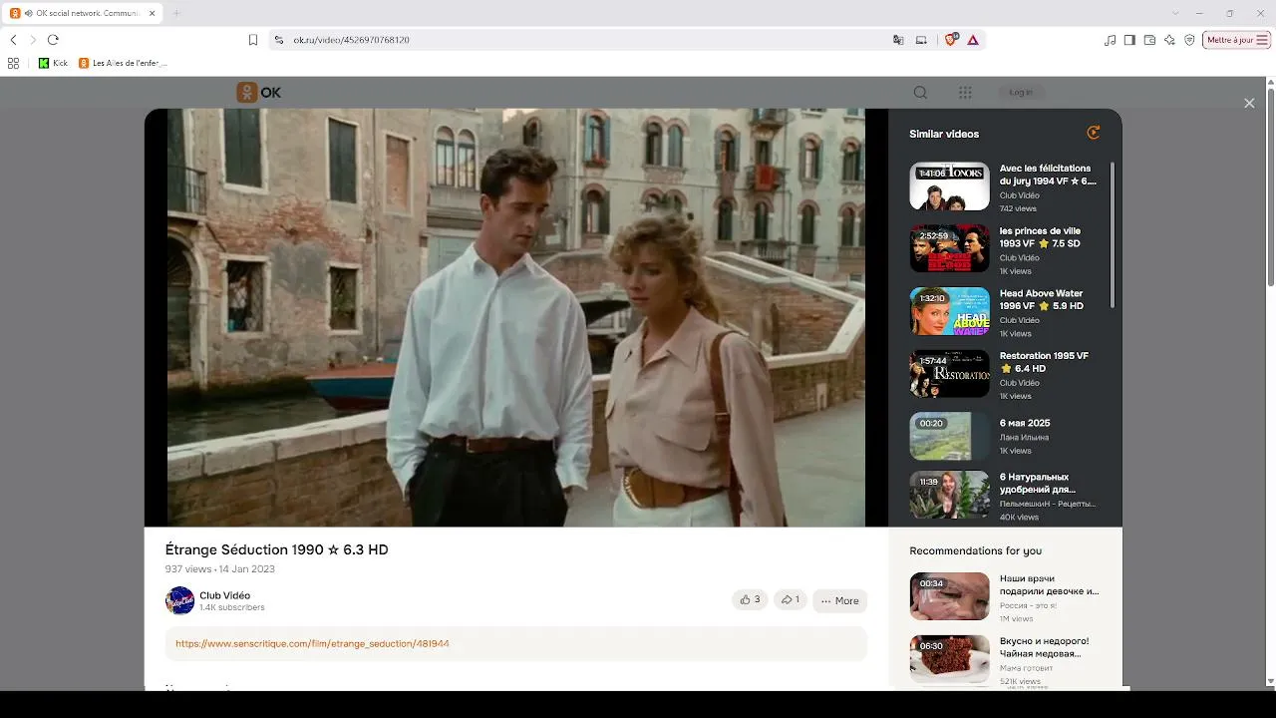
Task: Toggle the browser sidebar panel
Action: [1129, 40]
